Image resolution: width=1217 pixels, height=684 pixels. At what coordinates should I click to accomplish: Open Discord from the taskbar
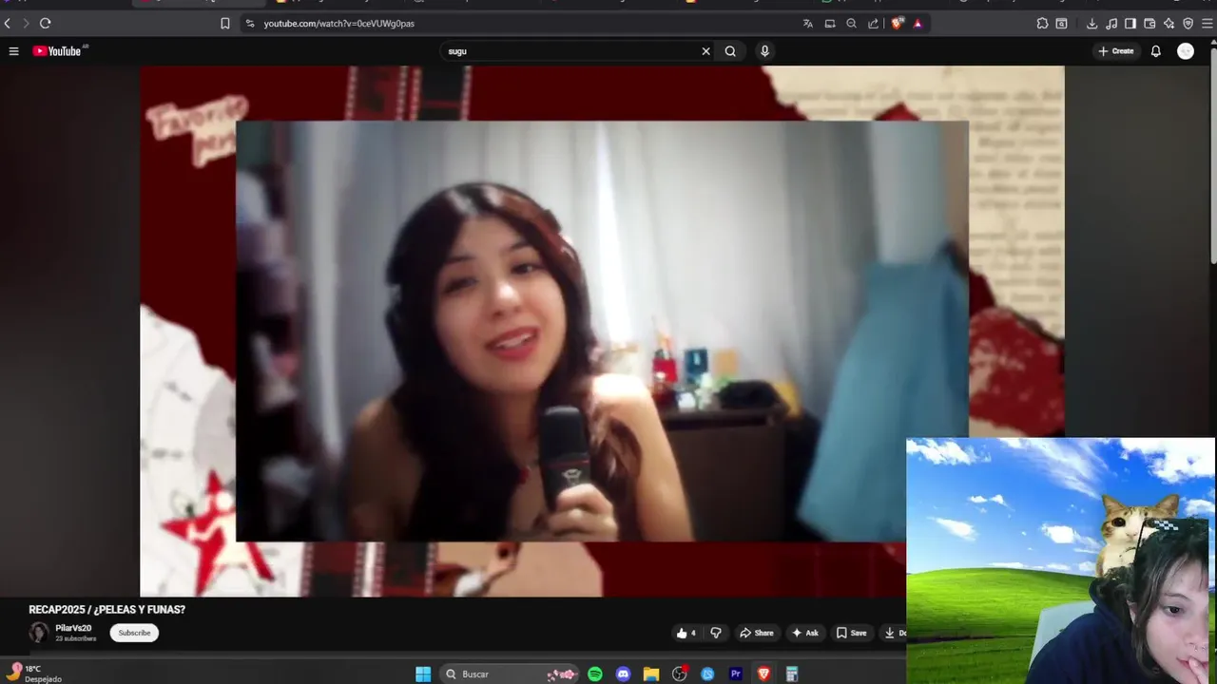click(623, 674)
